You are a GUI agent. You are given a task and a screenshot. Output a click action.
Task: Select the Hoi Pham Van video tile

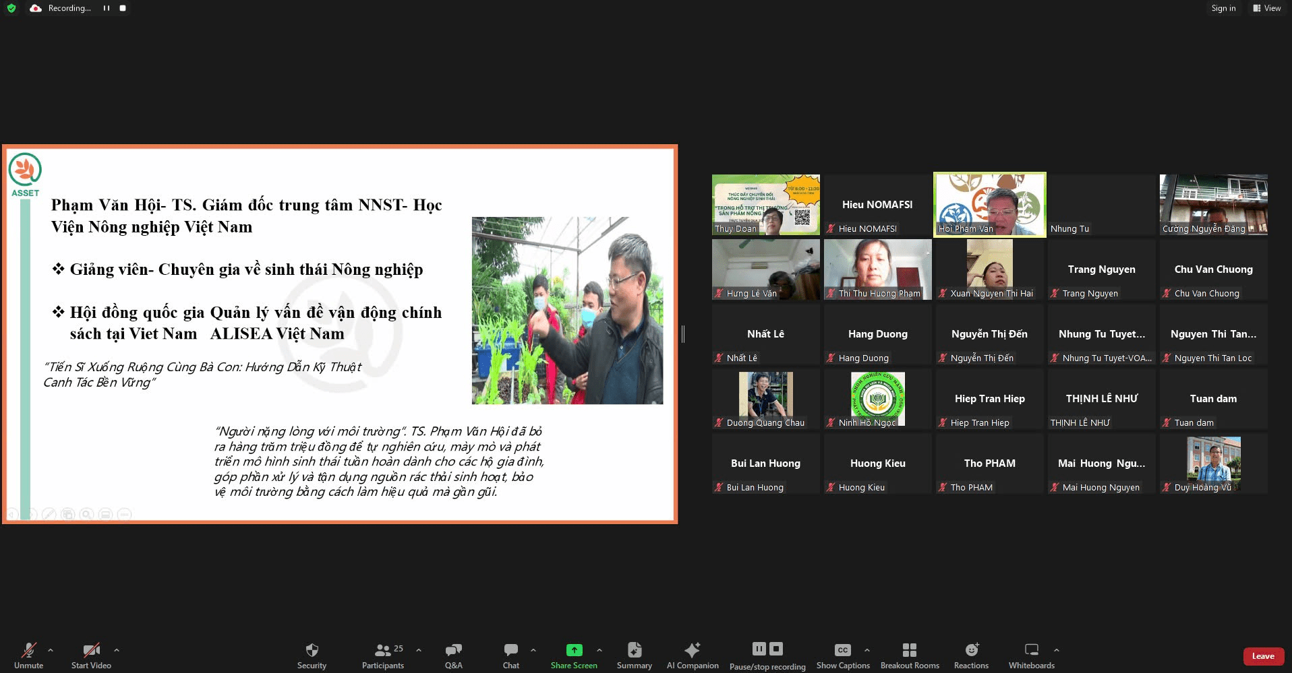(x=989, y=204)
